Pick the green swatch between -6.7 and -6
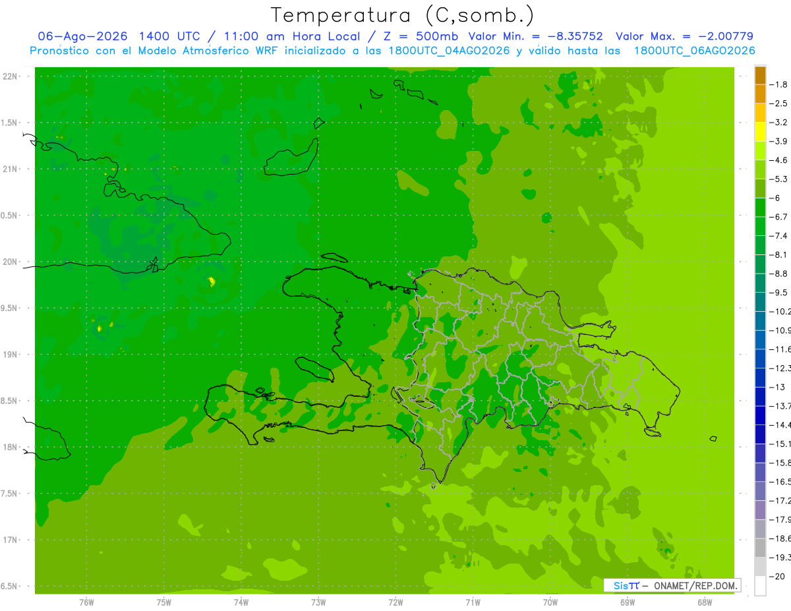This screenshot has height=611, width=791. pos(760,207)
